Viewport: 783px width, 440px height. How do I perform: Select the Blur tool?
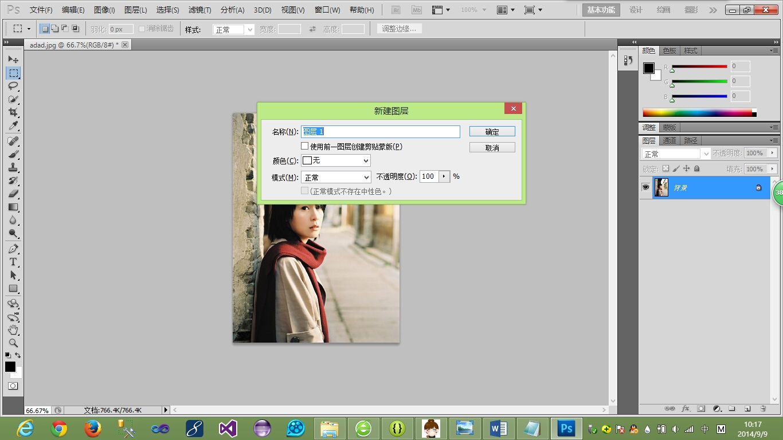click(x=13, y=220)
